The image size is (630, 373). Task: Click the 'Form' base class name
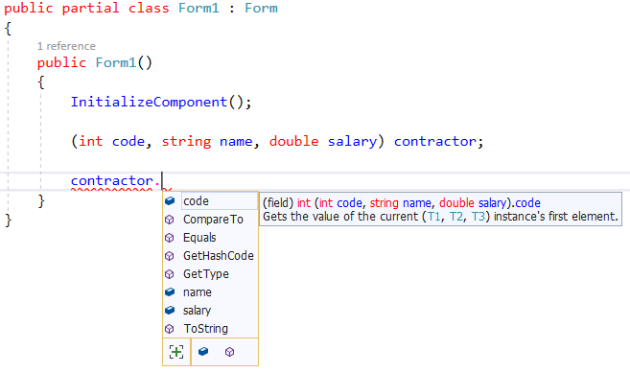click(x=261, y=8)
